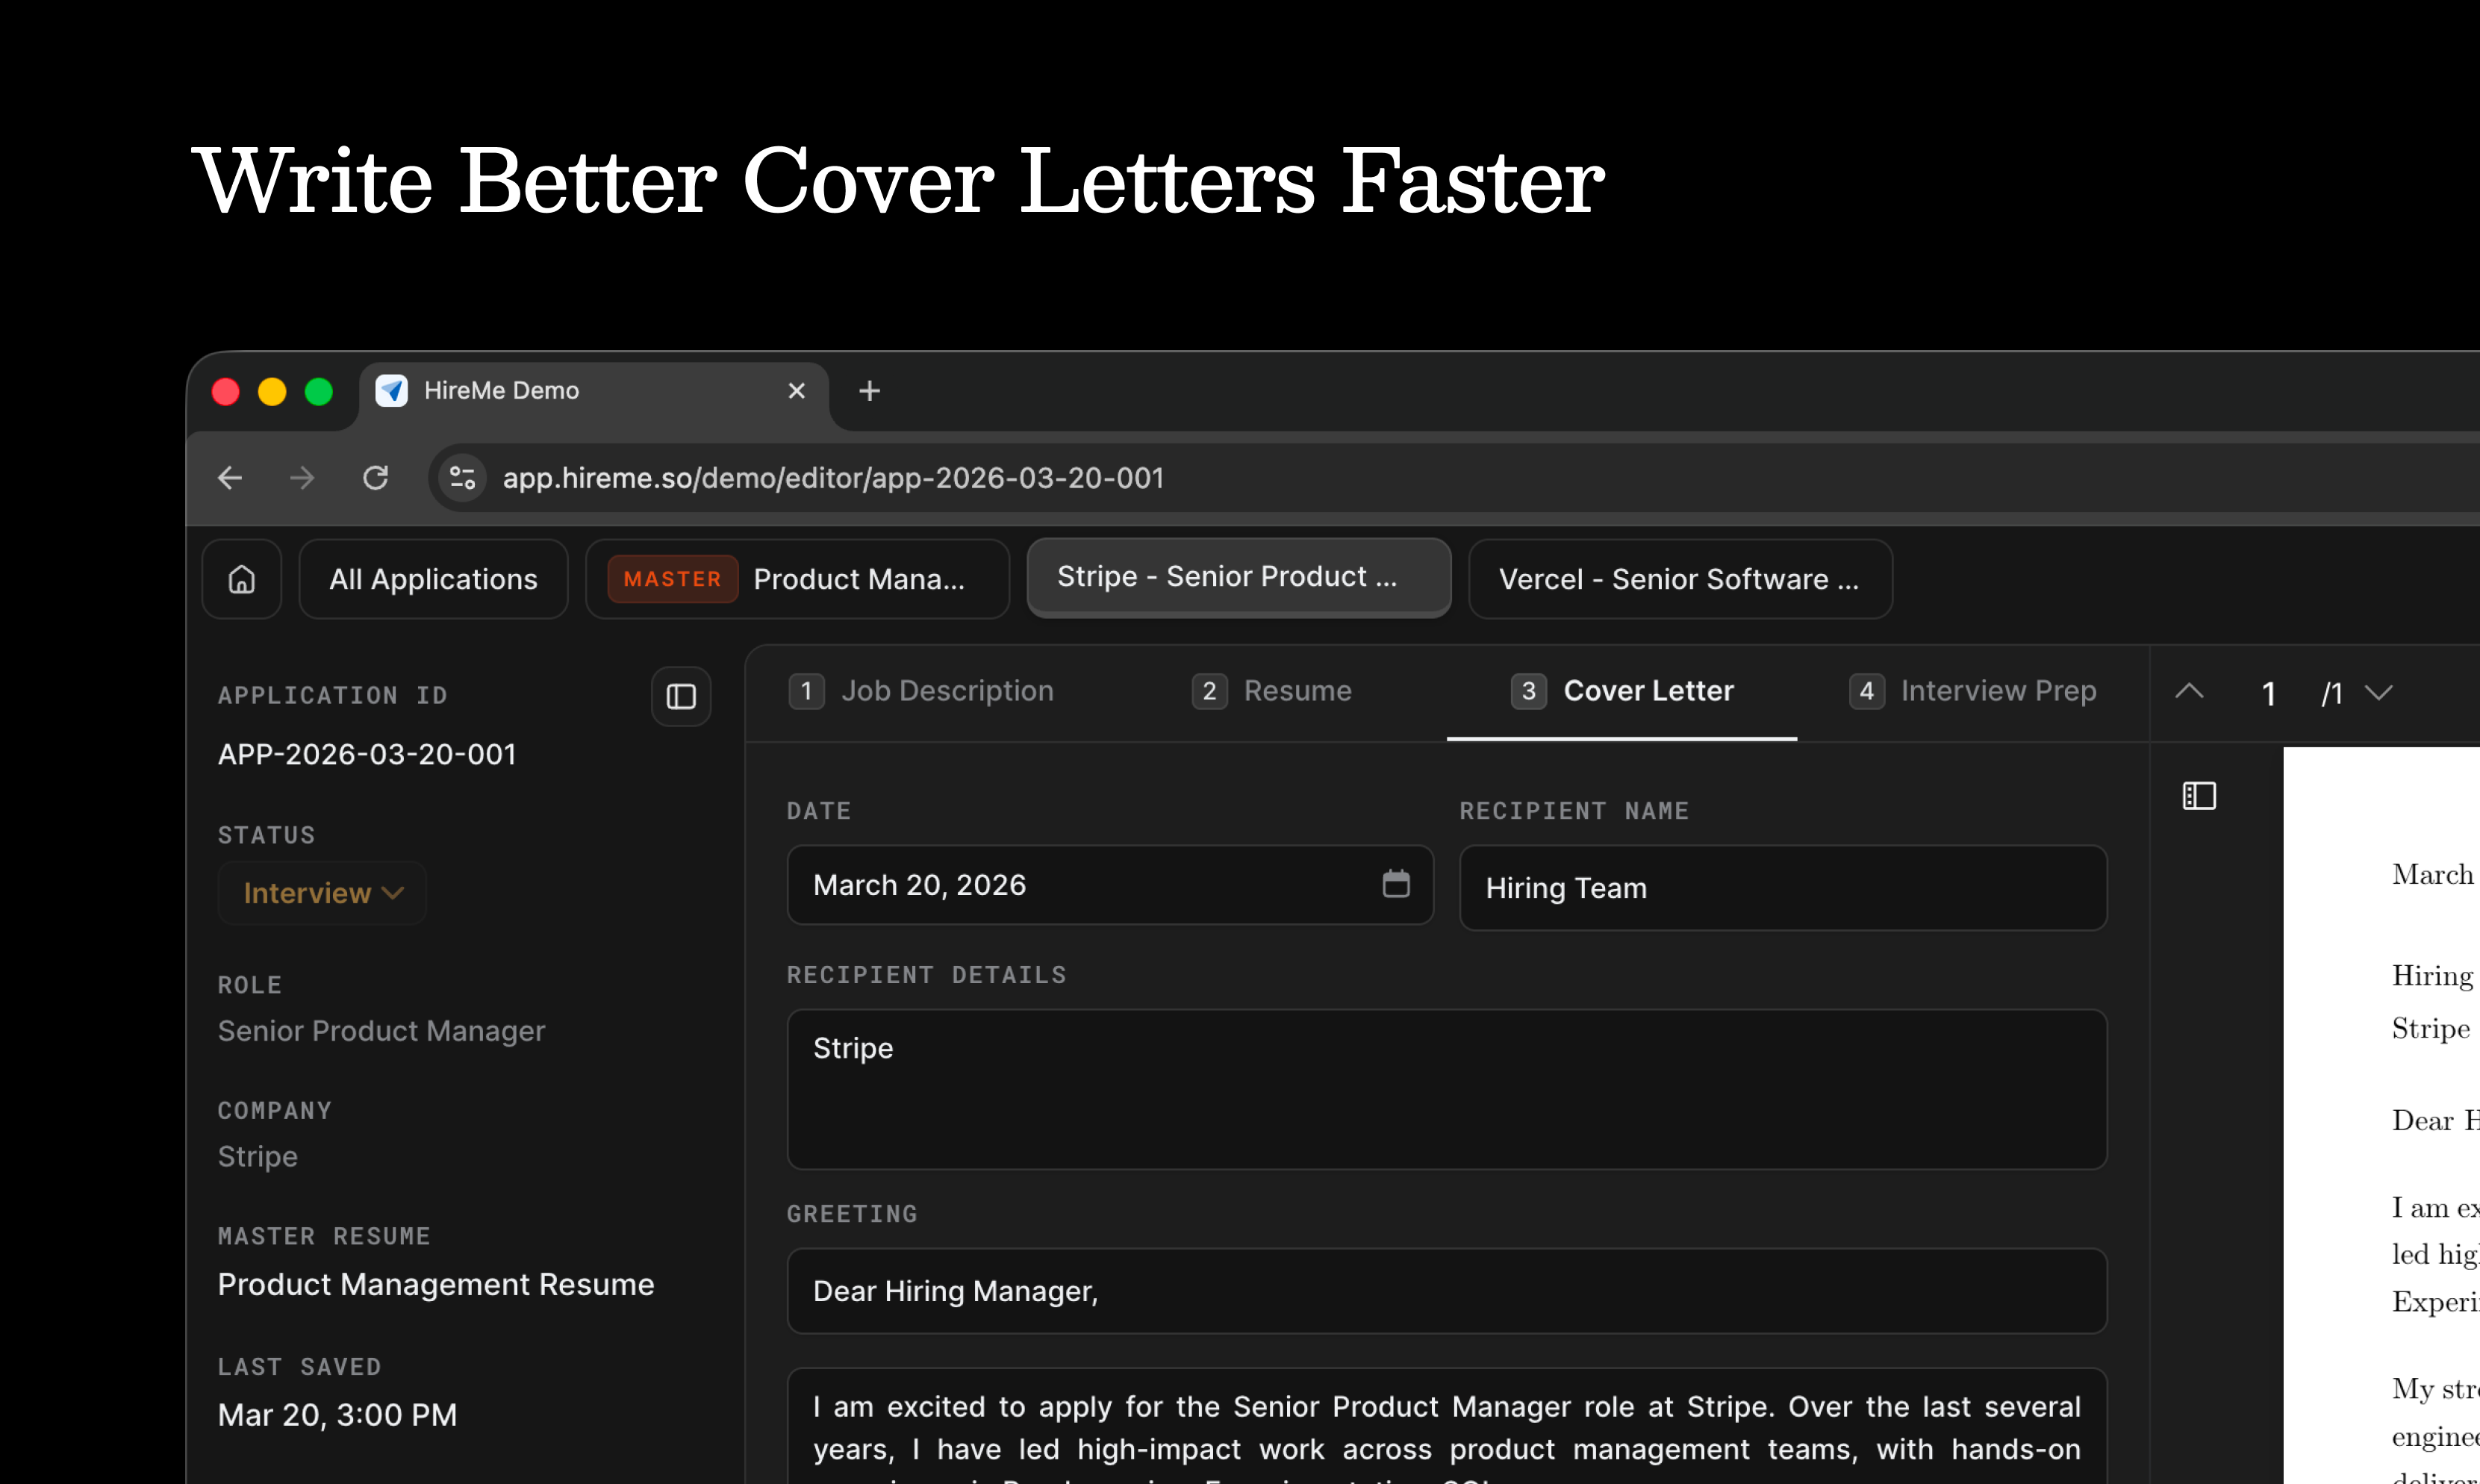
Task: Click the browser forward arrow
Action: pos(302,478)
